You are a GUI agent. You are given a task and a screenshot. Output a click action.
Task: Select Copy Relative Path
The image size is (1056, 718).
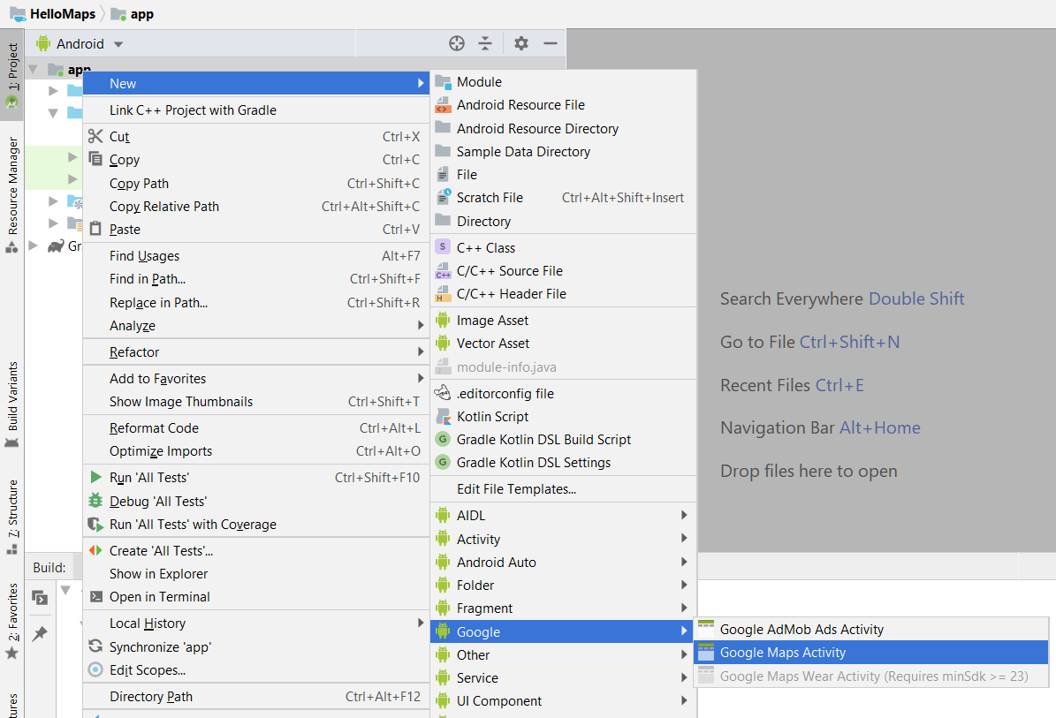click(256, 206)
